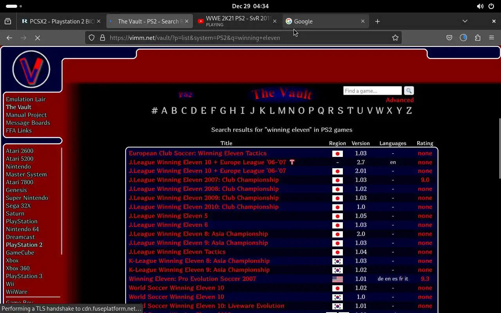The width and height of the screenshot is (501, 313).
Task: Select Nintendo 64 system
Action: 22,229
